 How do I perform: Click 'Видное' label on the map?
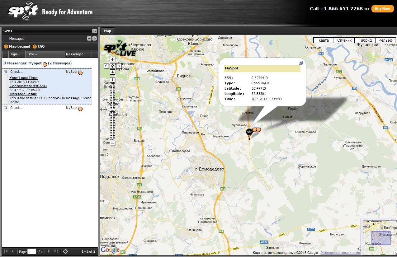(x=184, y=76)
